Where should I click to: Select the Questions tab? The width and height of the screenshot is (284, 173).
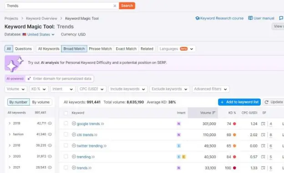click(23, 49)
